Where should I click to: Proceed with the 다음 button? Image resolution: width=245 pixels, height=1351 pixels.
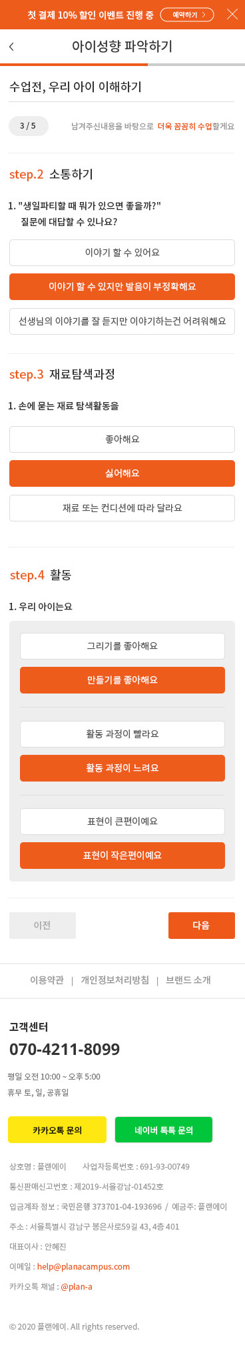pos(202,926)
